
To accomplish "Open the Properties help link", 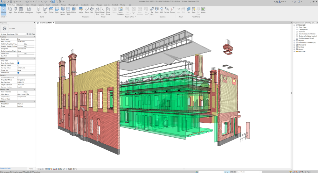I will (x=5, y=168).
